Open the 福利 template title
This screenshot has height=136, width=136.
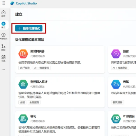(x=33, y=116)
